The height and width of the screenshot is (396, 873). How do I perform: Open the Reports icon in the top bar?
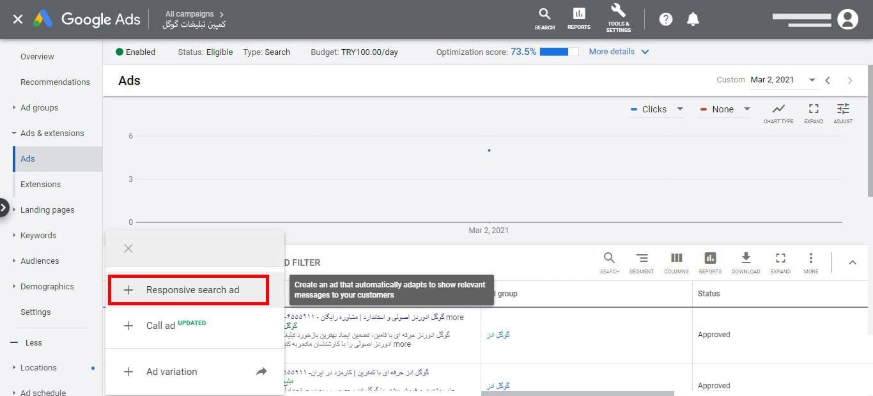click(579, 19)
